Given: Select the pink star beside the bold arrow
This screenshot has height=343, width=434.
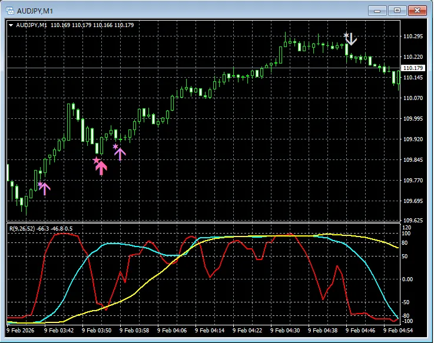Looking at the screenshot, I should (96, 161).
